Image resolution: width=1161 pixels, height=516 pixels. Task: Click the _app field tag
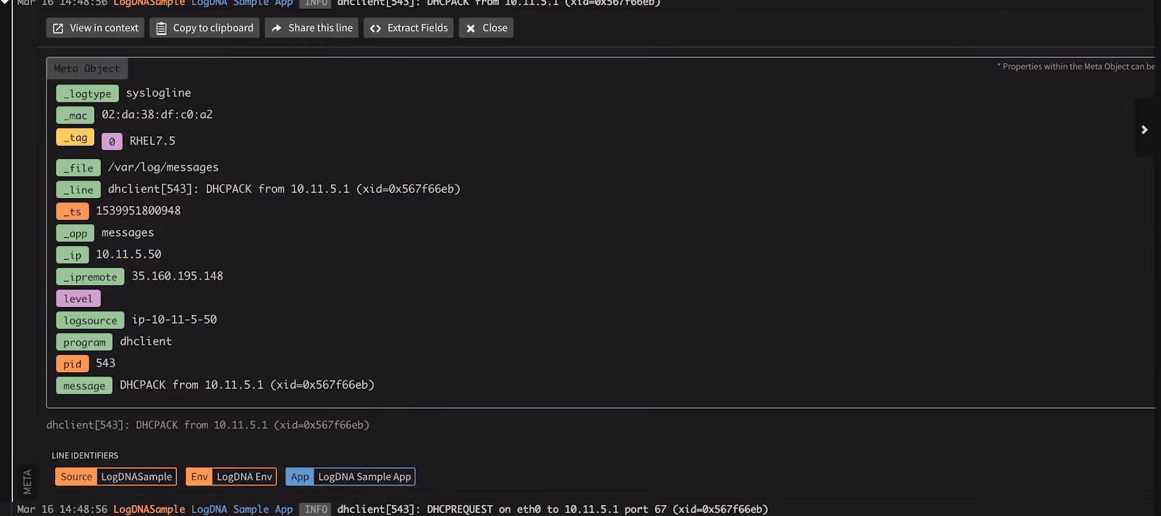75,233
